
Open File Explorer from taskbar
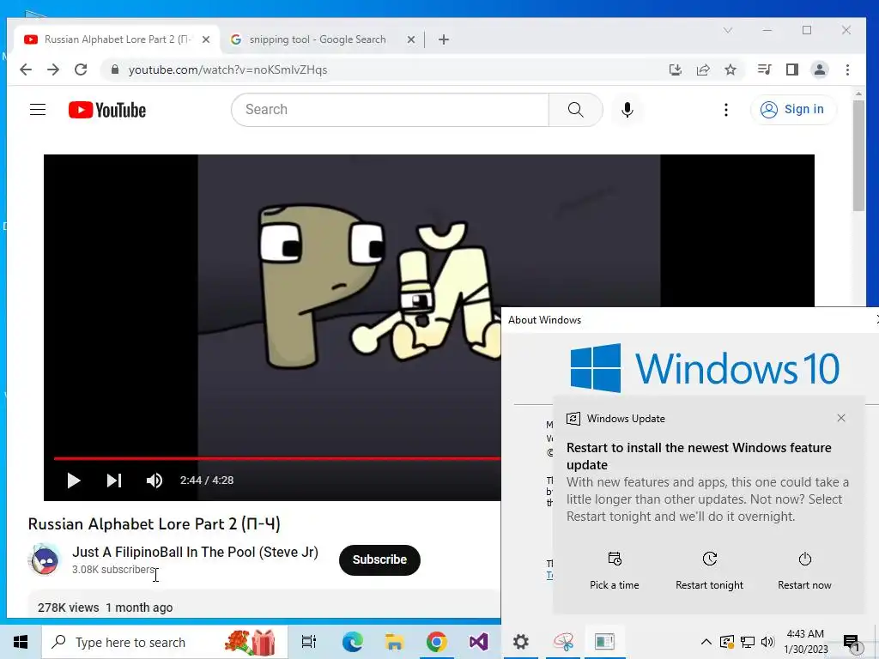coord(395,642)
